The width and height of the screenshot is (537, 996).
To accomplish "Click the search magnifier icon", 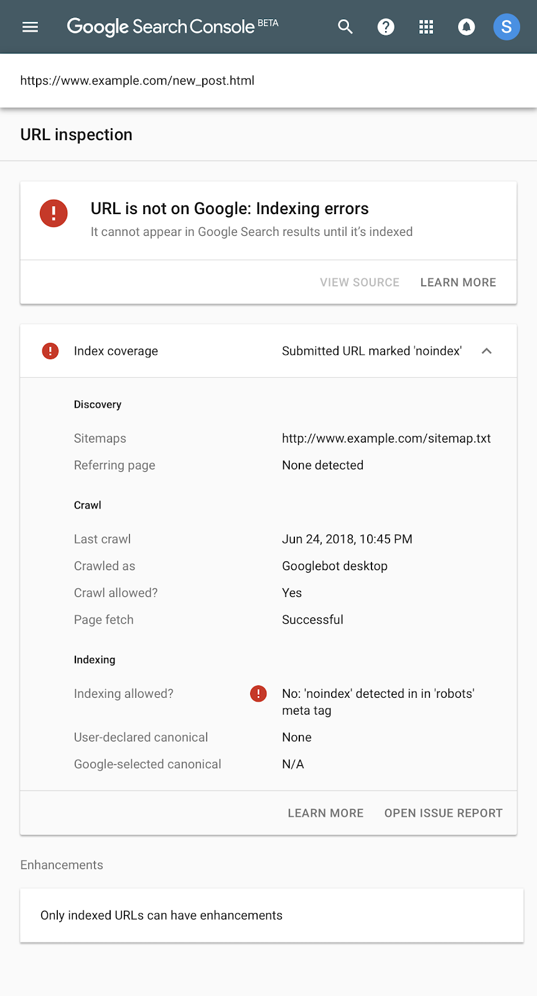I will 345,27.
